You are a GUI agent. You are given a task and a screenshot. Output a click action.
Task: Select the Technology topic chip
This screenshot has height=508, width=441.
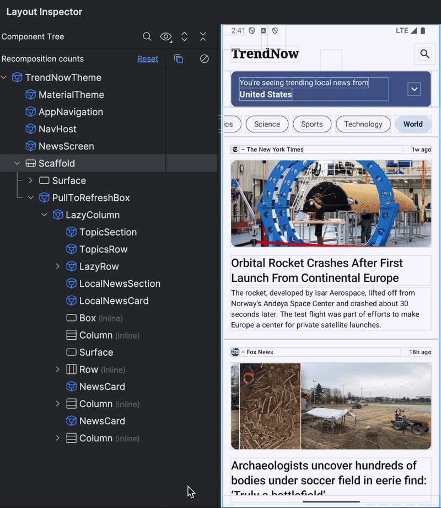coord(363,124)
